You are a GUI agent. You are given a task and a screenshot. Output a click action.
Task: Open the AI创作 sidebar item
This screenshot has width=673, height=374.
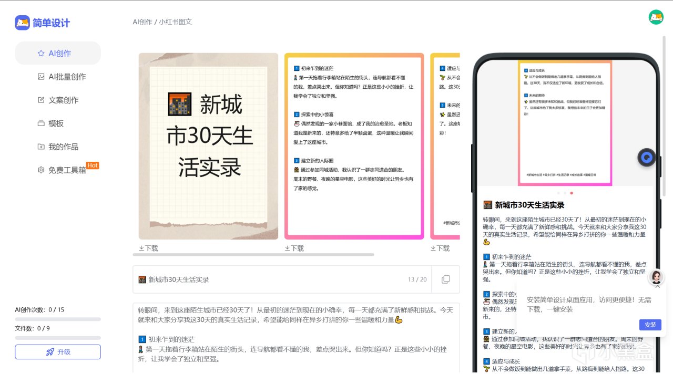click(58, 53)
